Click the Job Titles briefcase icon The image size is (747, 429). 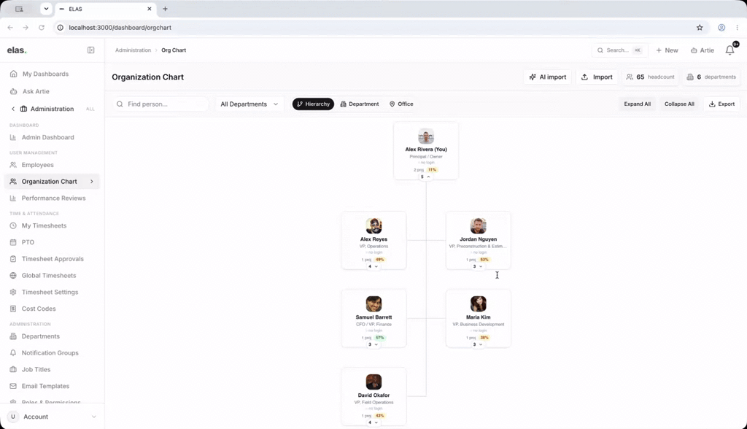point(13,369)
